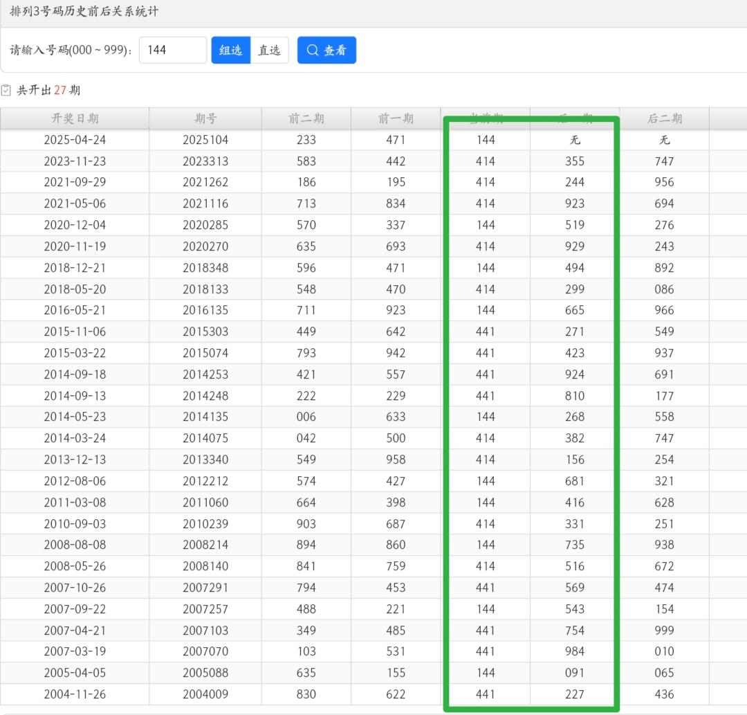The image size is (747, 715).
Task: Select the row dated 2025-04-24
Action: tap(75, 140)
